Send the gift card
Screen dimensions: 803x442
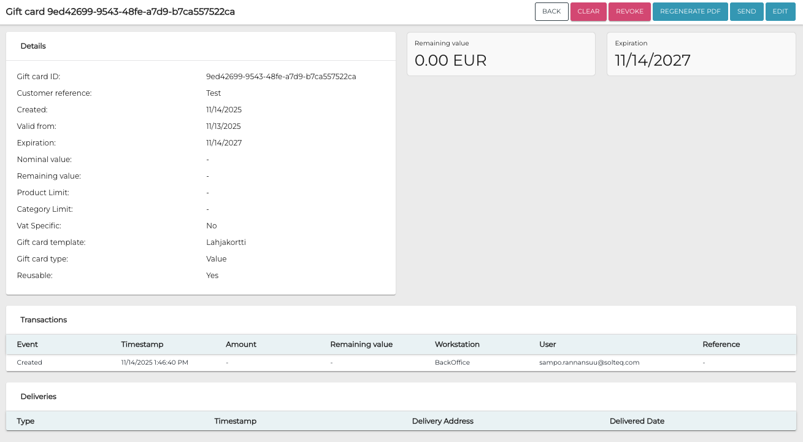click(747, 12)
